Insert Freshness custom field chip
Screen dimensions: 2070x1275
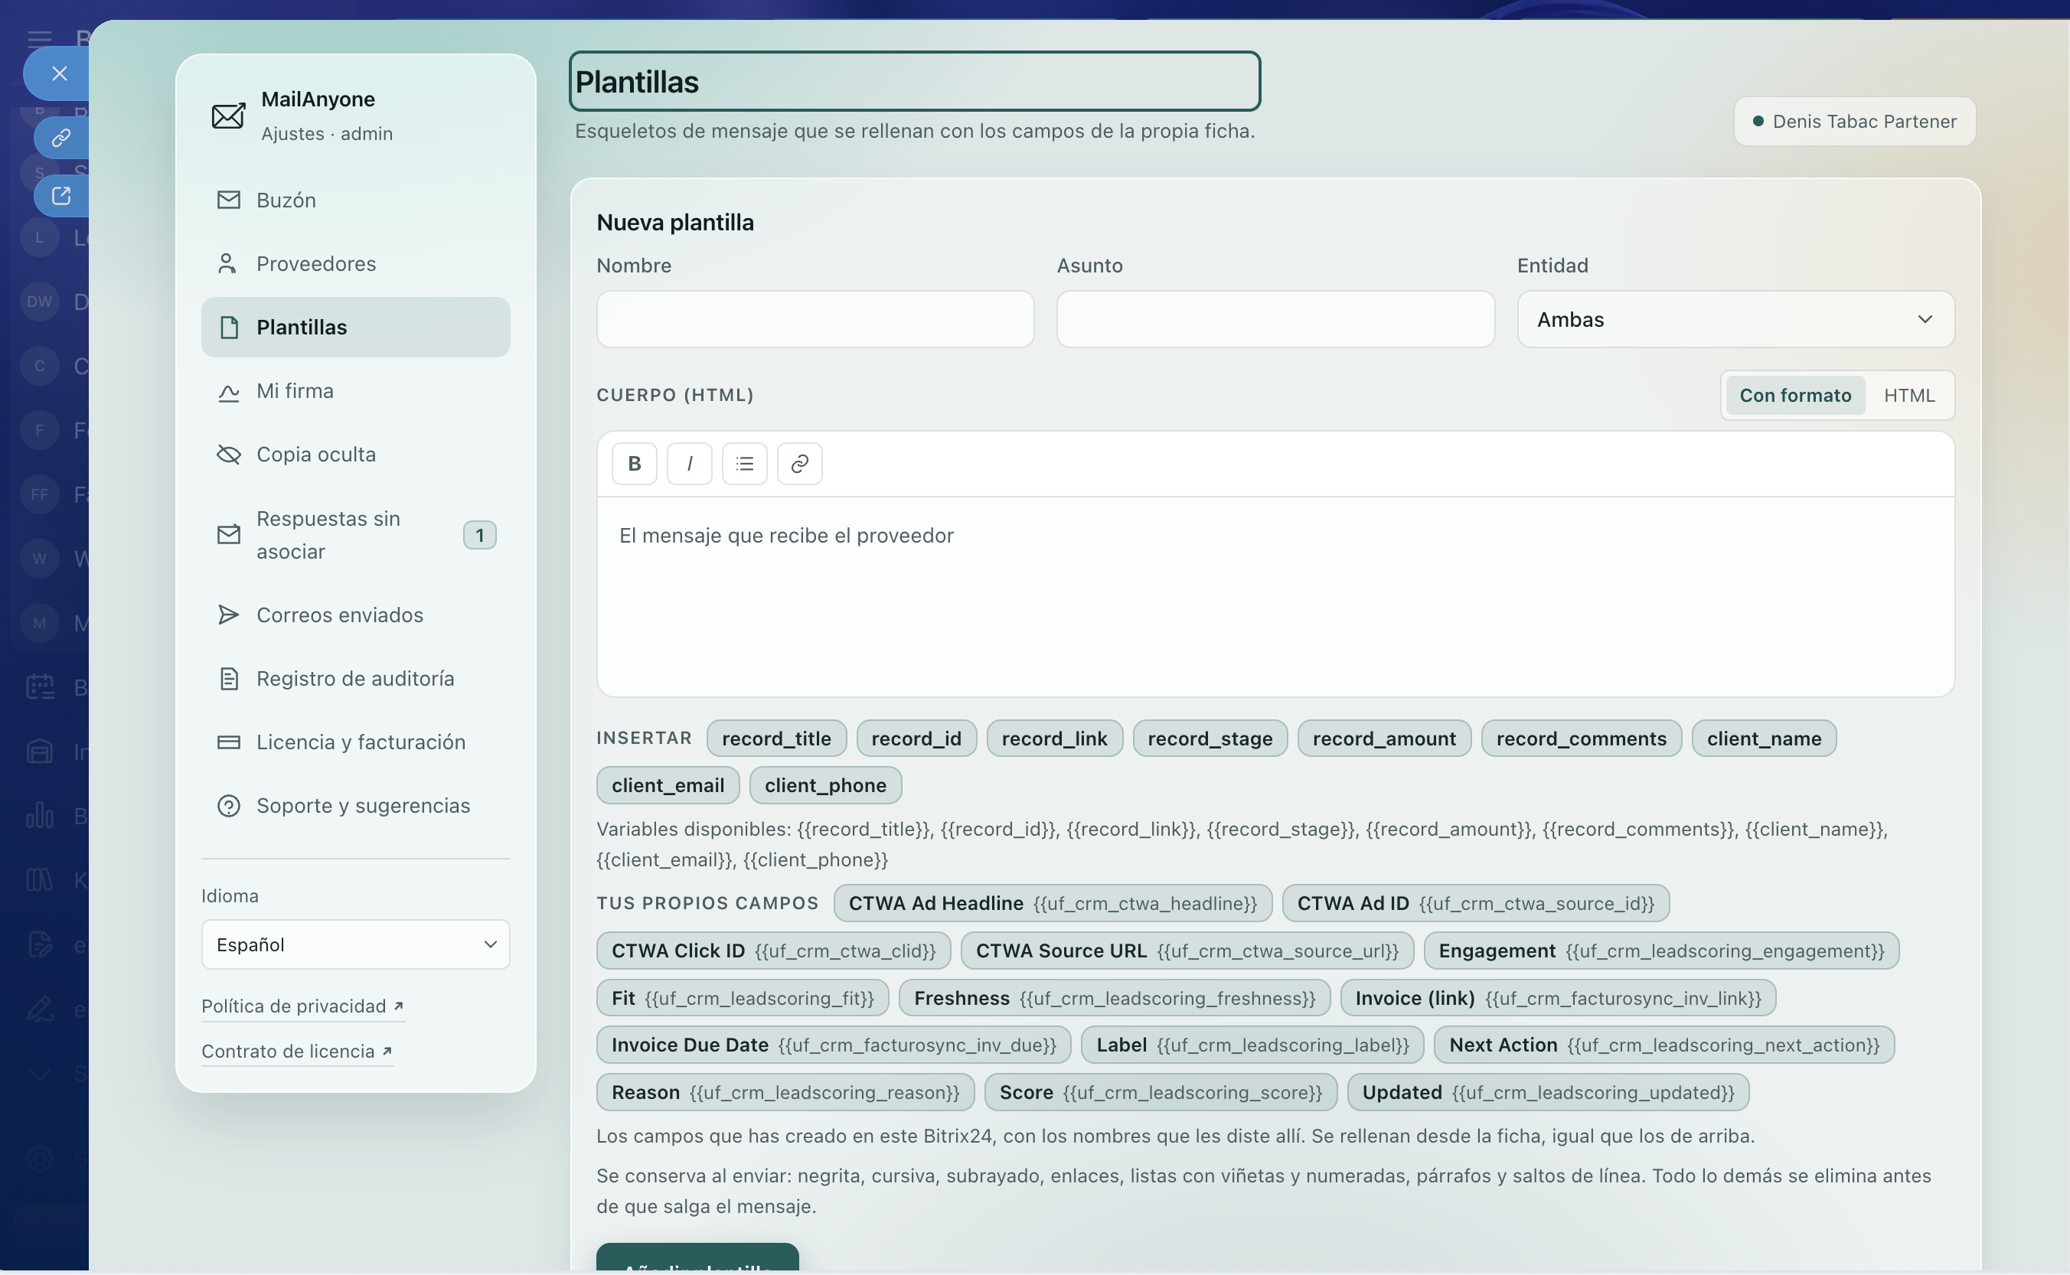[x=1115, y=997]
